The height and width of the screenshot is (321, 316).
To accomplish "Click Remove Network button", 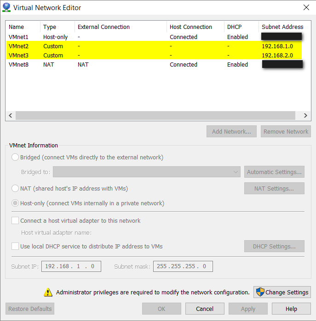I will coord(286,131).
